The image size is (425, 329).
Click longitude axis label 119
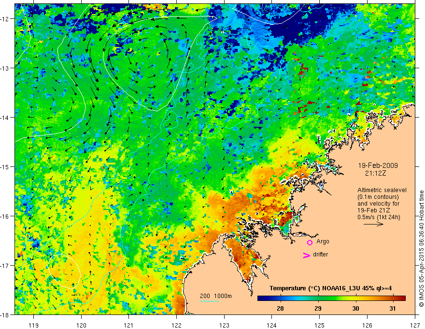pyautogui.click(x=34, y=325)
